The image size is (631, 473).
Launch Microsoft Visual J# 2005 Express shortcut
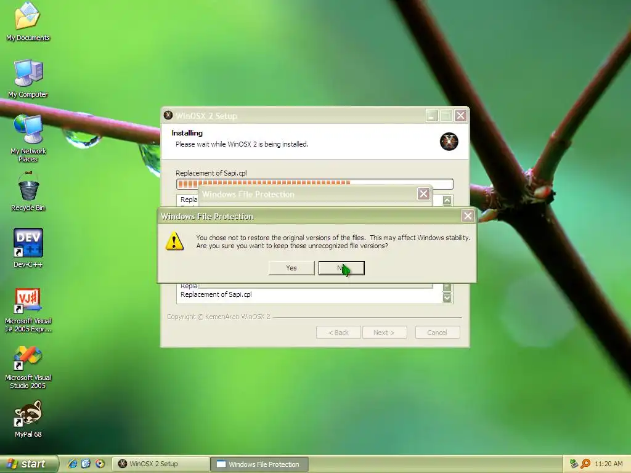pos(28,310)
